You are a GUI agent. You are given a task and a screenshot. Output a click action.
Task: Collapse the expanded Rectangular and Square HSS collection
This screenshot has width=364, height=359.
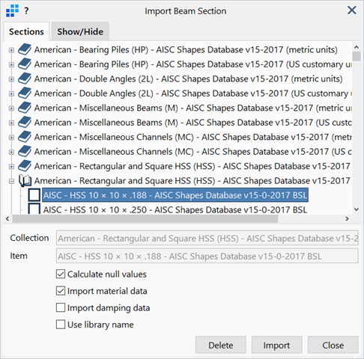tap(11, 181)
